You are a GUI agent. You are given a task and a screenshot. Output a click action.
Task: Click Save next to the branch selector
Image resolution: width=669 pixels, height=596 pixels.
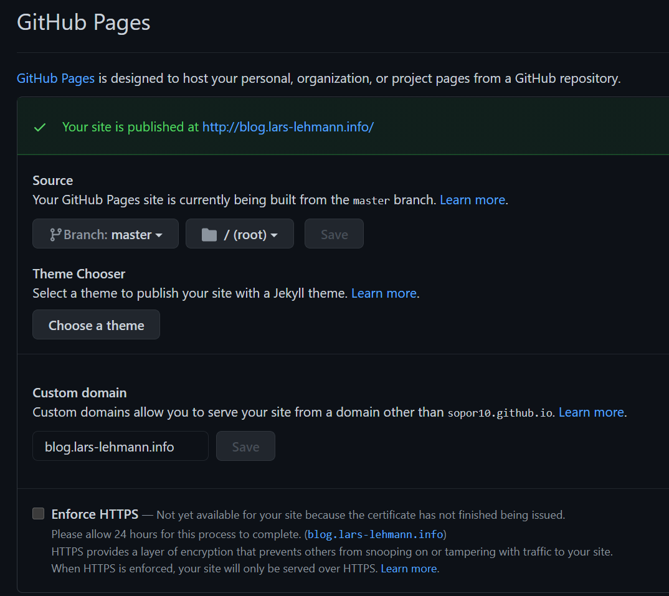tap(334, 234)
